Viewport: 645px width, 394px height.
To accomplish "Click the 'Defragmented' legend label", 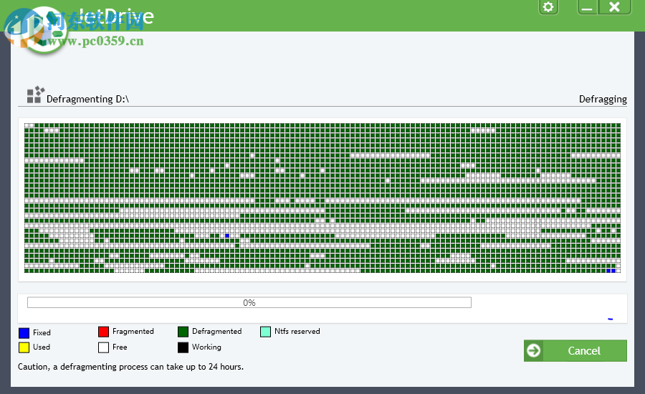I will (216, 331).
